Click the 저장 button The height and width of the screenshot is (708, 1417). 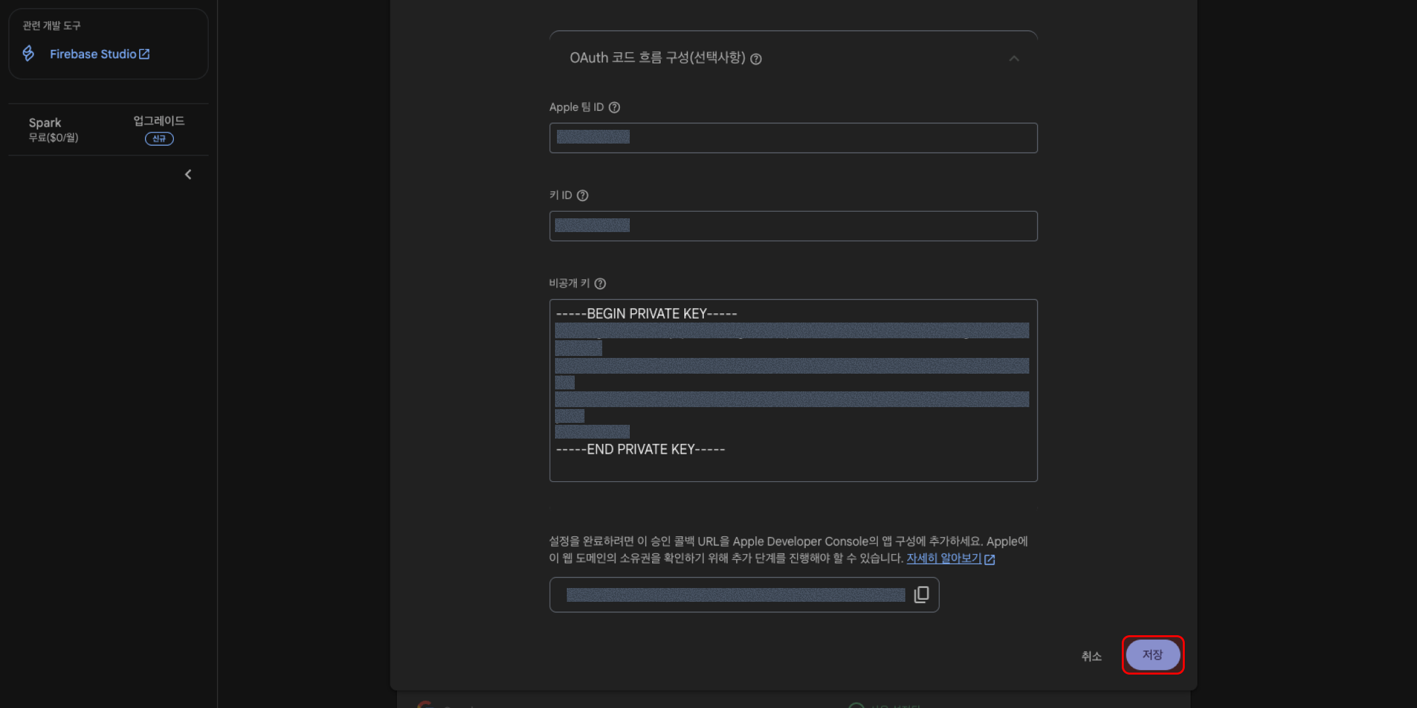tap(1153, 654)
